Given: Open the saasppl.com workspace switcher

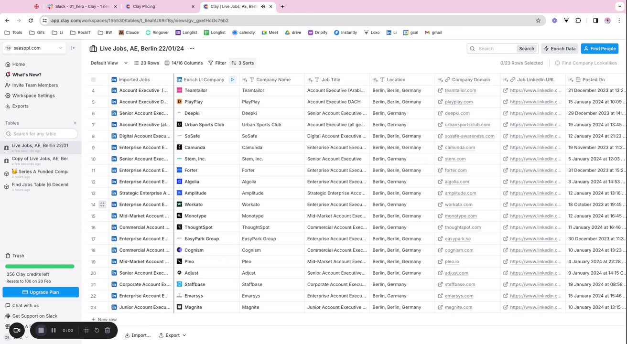Looking at the screenshot, I should pyautogui.click(x=34, y=48).
